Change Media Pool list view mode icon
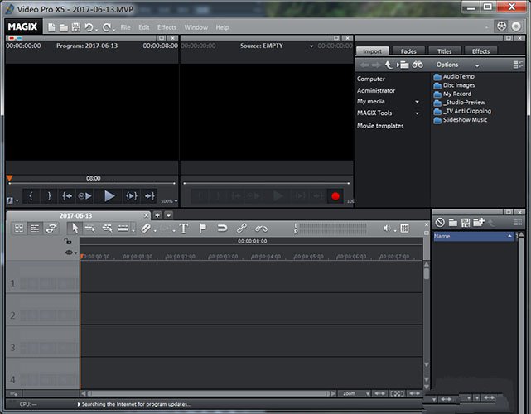This screenshot has width=531, height=414. tap(518, 65)
